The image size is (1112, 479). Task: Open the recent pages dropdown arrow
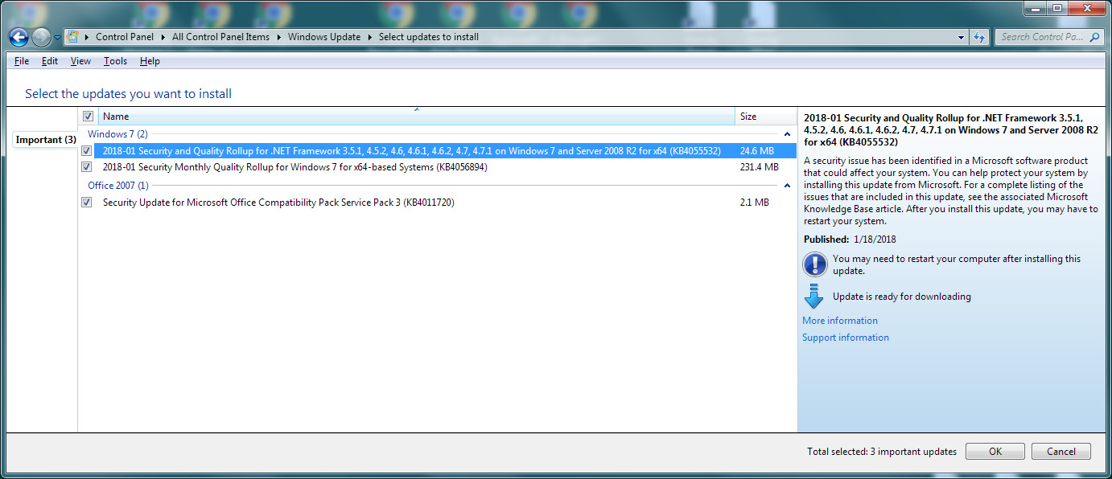(57, 38)
